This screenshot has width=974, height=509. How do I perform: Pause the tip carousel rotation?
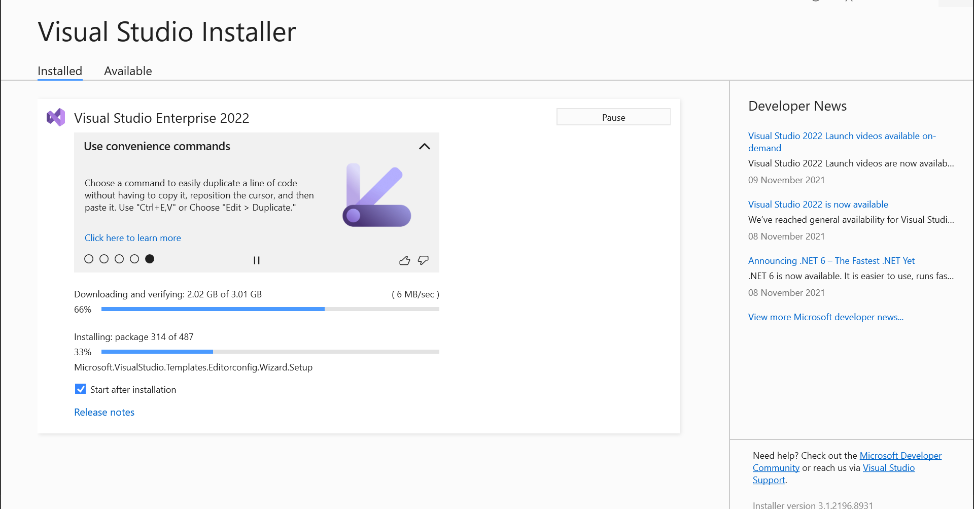(x=257, y=260)
